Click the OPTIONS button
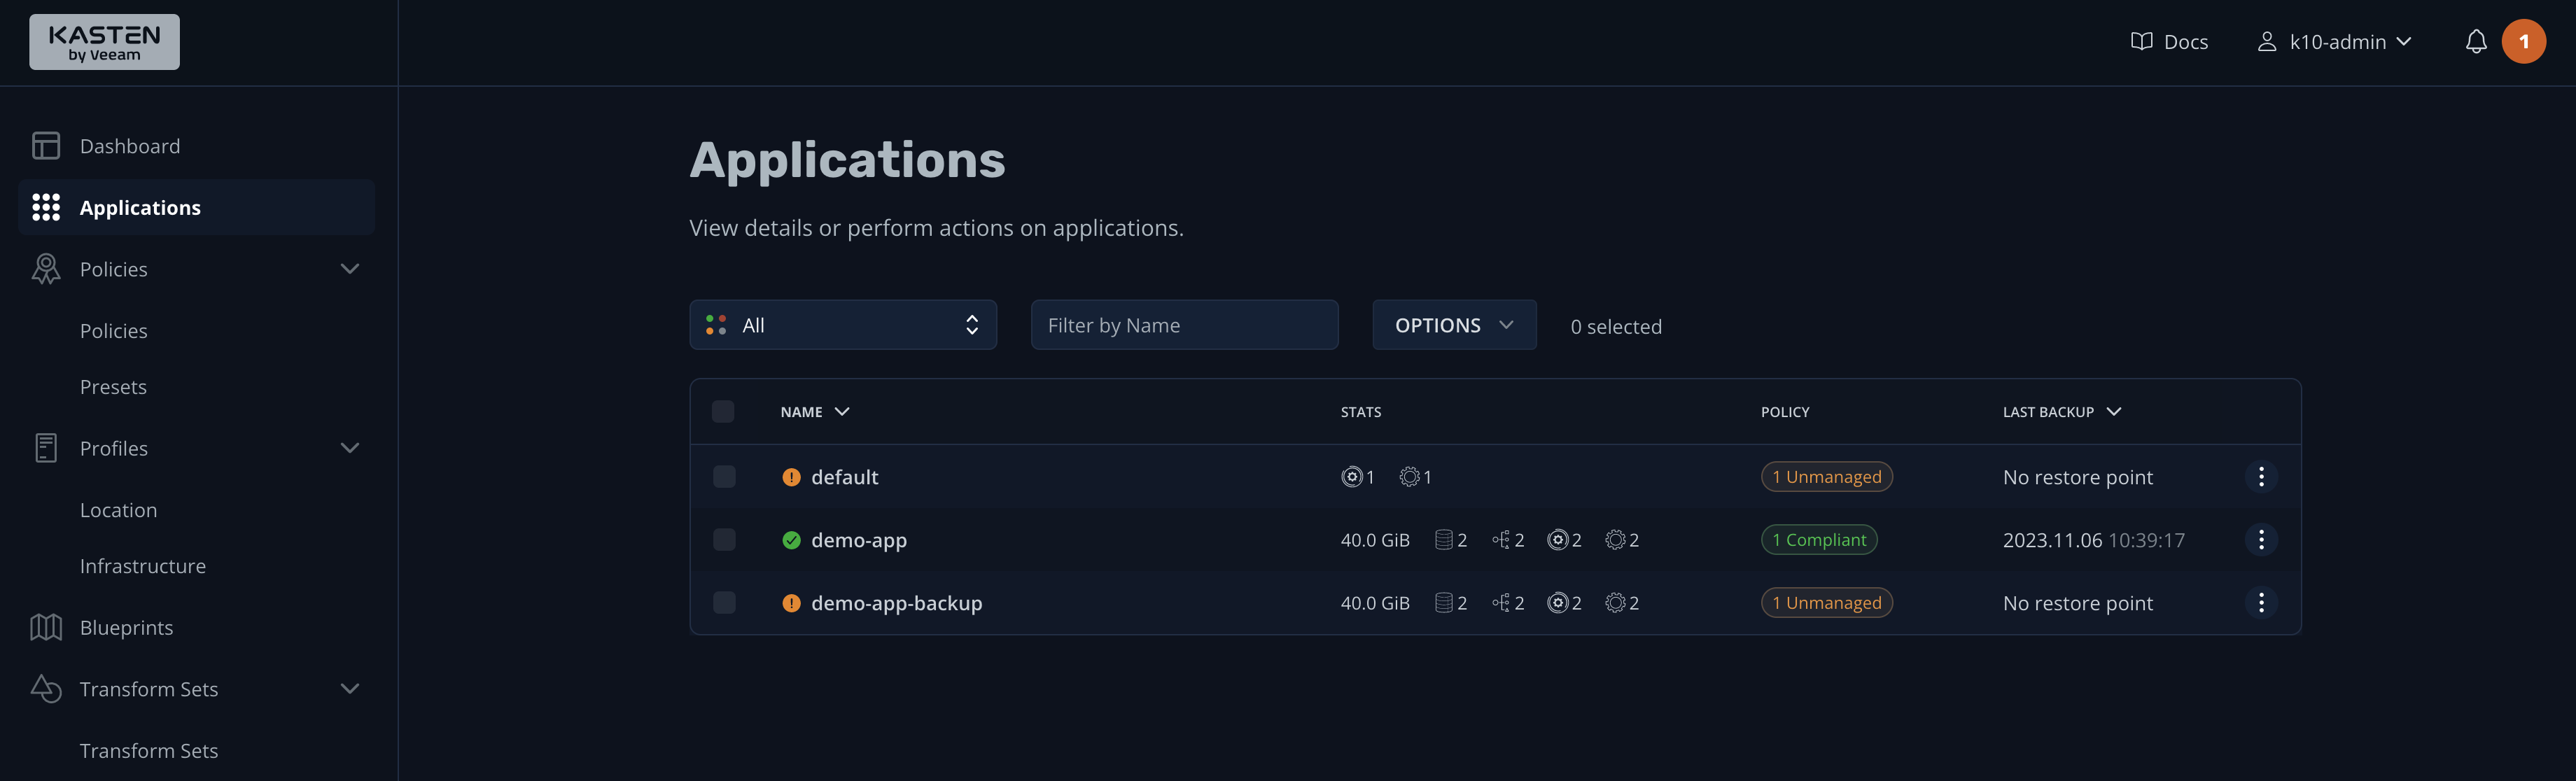The height and width of the screenshot is (781, 2576). (x=1454, y=325)
